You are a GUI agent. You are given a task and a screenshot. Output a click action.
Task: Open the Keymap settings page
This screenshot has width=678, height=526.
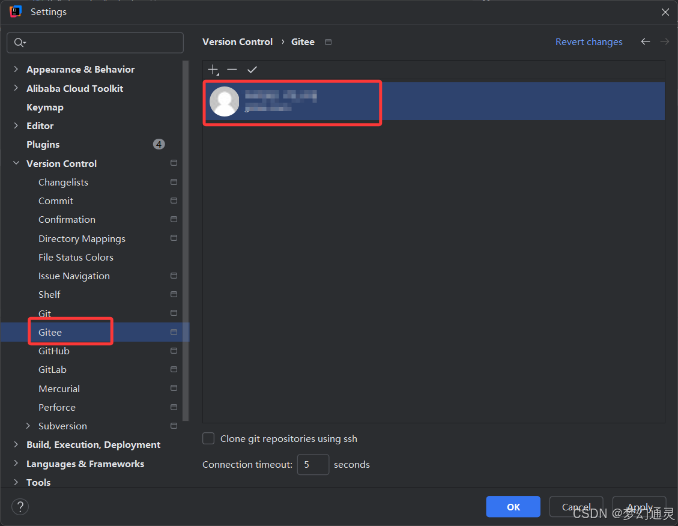point(45,107)
